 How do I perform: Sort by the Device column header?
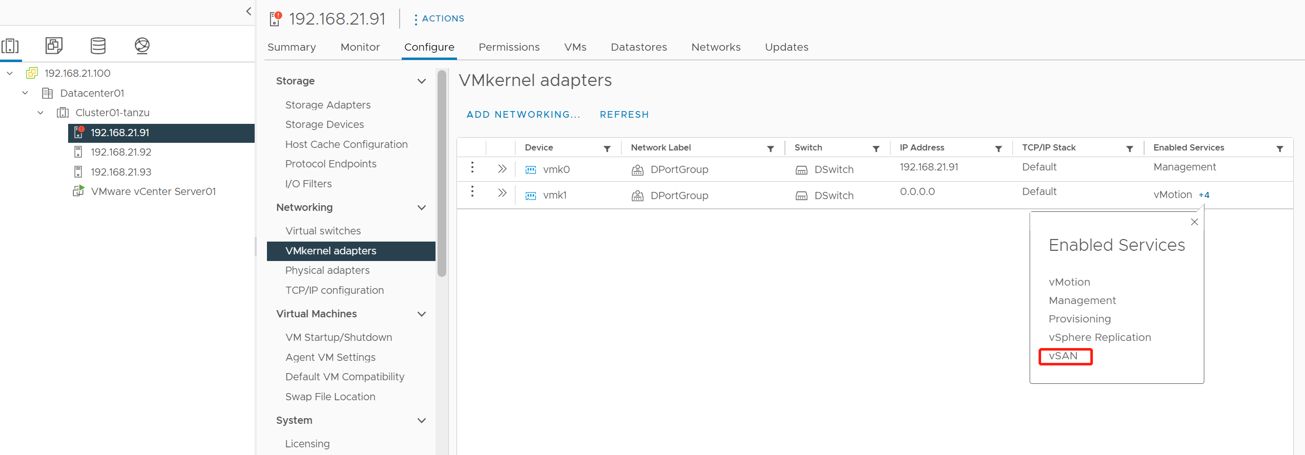tap(538, 147)
